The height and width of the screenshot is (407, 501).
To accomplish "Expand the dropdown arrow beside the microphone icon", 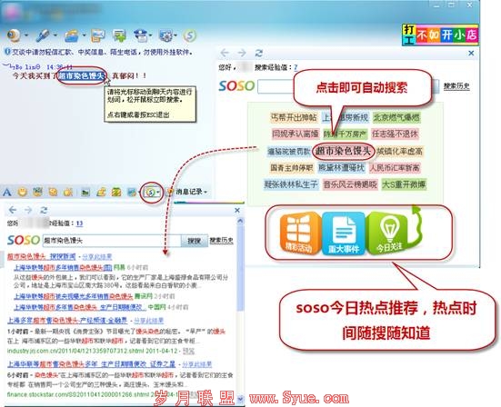I will (x=55, y=35).
